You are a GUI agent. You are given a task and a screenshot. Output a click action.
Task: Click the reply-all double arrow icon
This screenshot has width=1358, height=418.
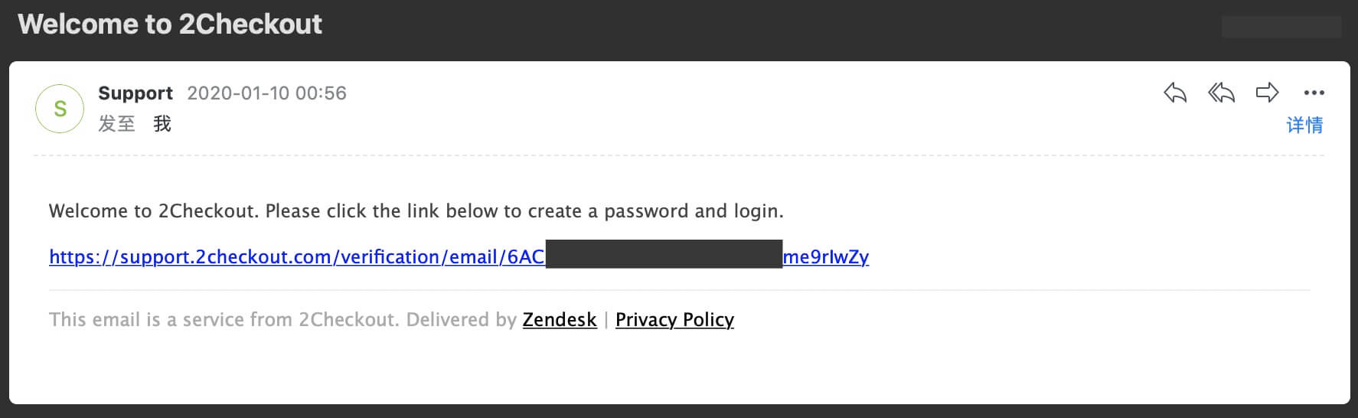pyautogui.click(x=1221, y=93)
